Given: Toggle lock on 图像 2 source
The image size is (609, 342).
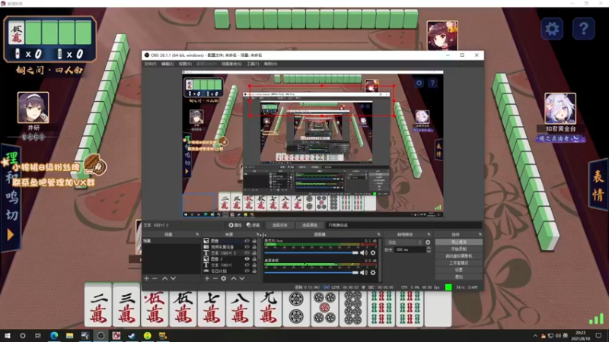Looking at the screenshot, I should (x=254, y=258).
